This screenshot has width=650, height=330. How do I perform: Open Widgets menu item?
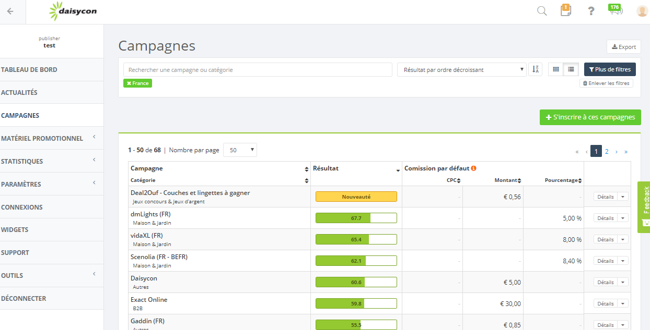(52, 229)
